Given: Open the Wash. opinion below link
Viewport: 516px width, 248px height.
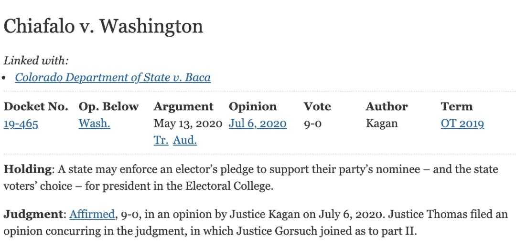Looking at the screenshot, I should coord(95,124).
